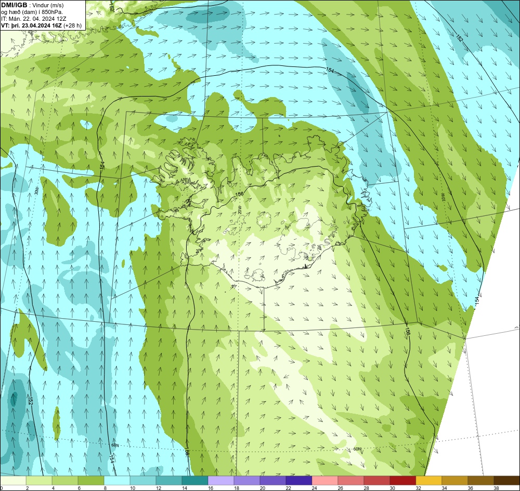Pick the red 28–30 m/s legend swatch
This screenshot has width=520, height=491.
tap(376, 481)
